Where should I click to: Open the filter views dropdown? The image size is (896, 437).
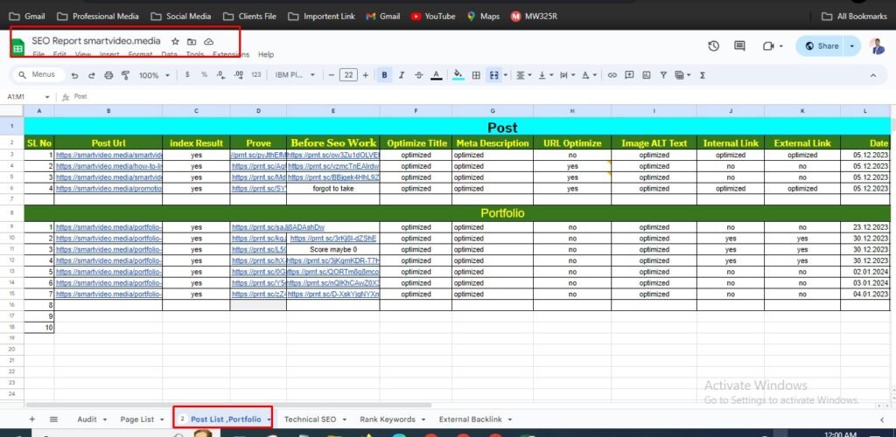click(x=682, y=75)
